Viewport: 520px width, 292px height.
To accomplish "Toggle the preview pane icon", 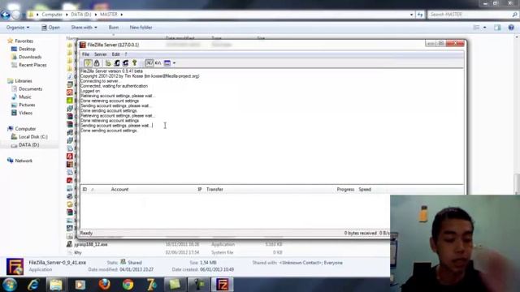I will click(497, 28).
